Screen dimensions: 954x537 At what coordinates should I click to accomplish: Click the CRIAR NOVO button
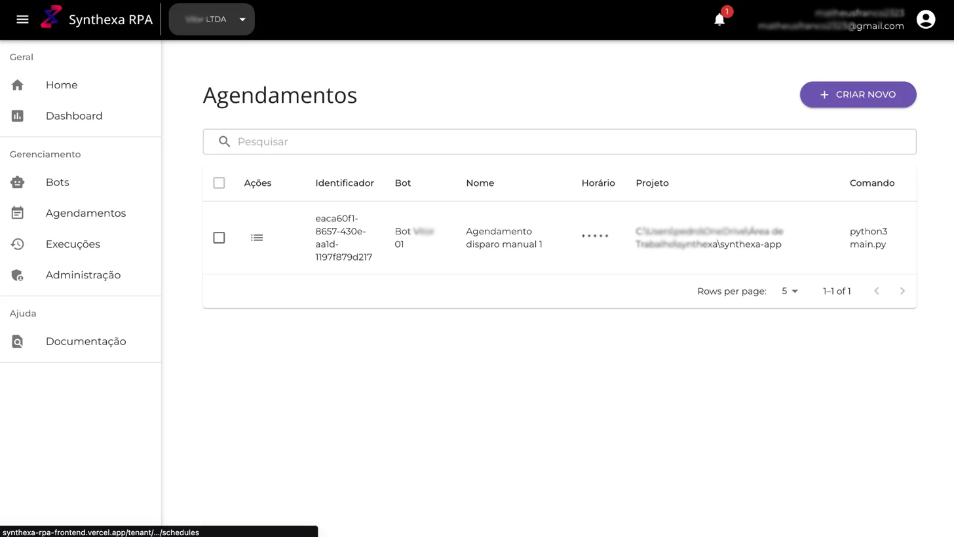coord(858,94)
